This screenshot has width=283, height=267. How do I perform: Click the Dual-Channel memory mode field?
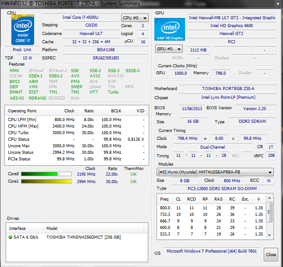click(213, 147)
